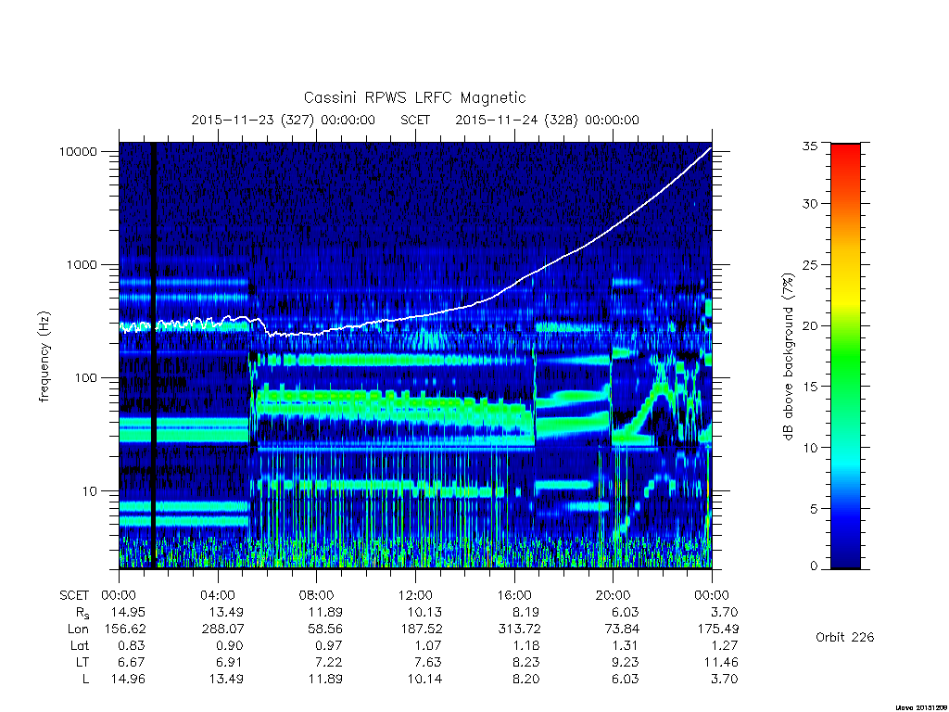
Task: Click the Lat value "0.90"
Action: click(x=230, y=645)
